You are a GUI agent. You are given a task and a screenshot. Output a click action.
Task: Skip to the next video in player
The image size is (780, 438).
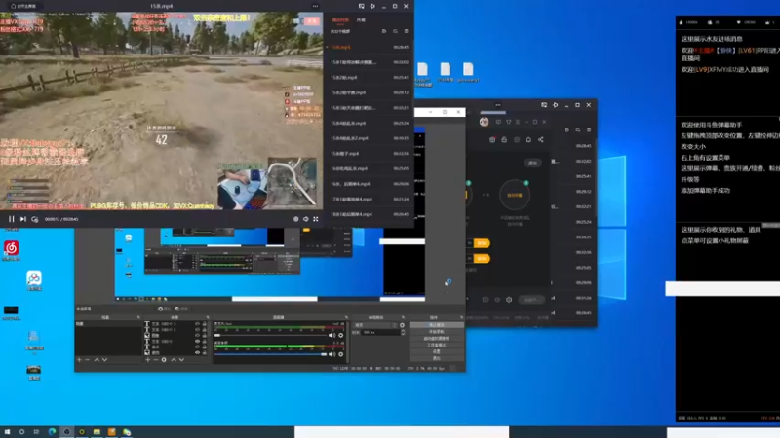tap(22, 219)
